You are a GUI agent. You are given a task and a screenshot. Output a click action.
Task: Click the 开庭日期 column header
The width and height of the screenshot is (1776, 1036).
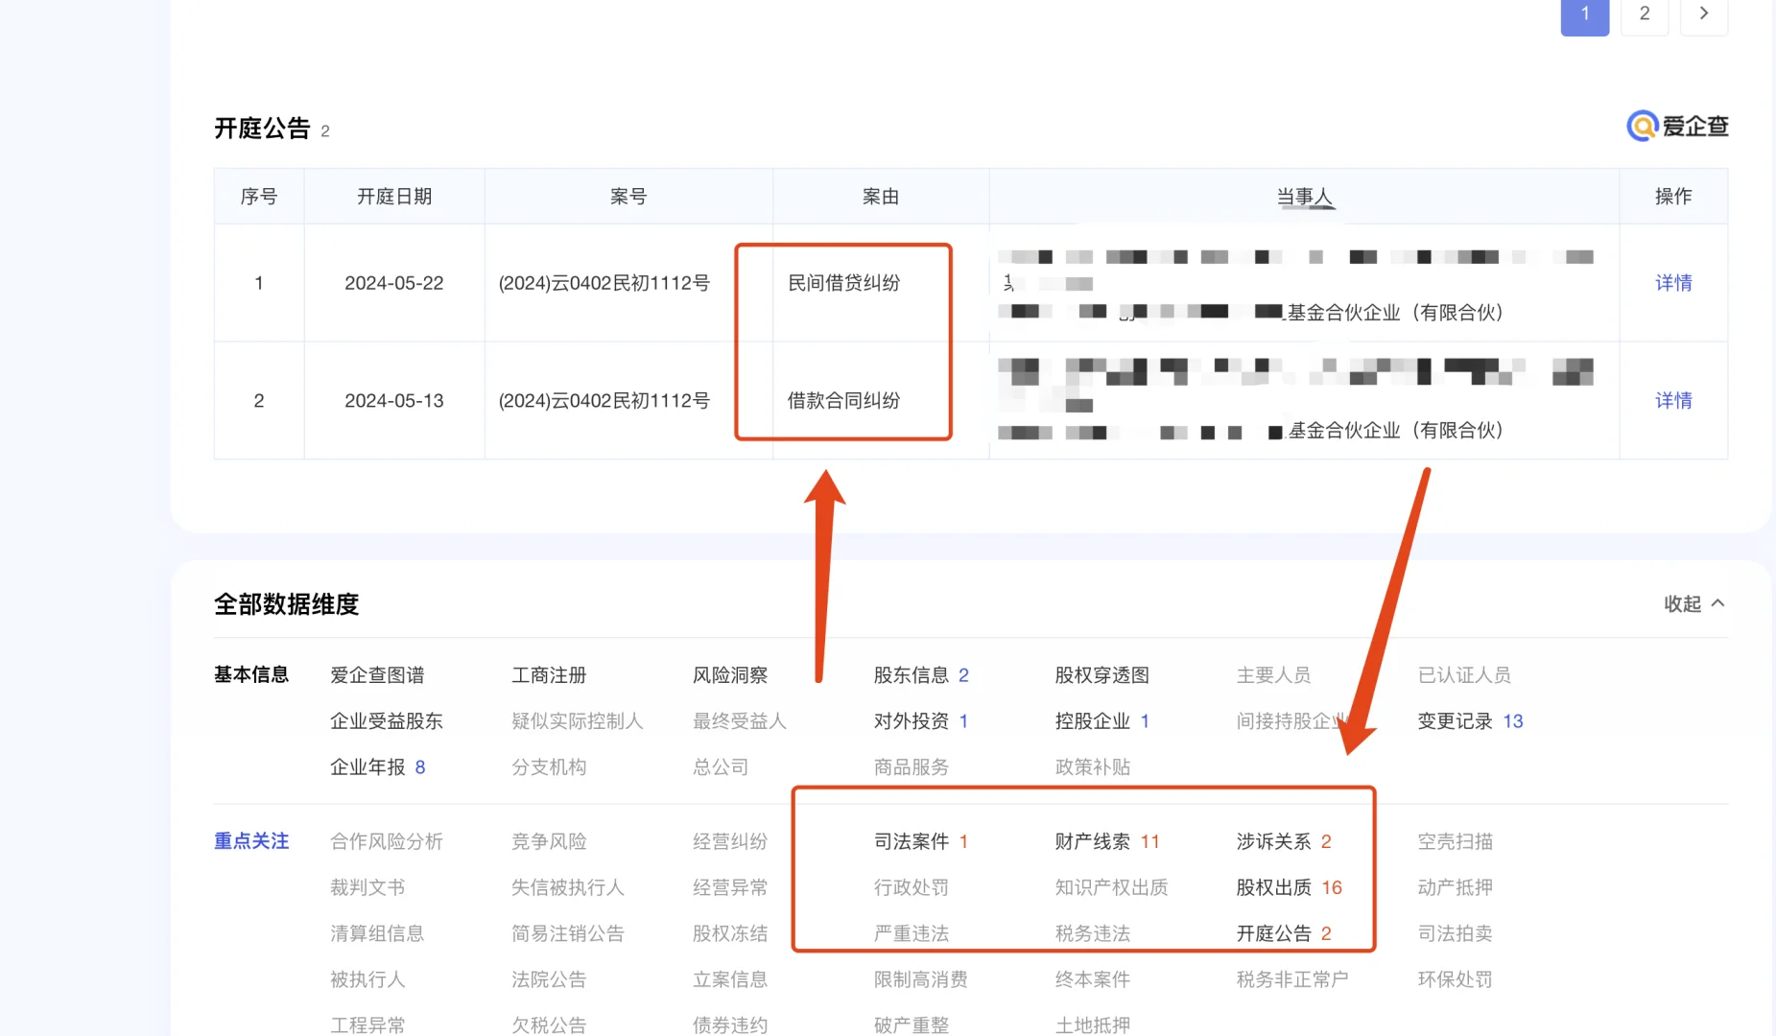pyautogui.click(x=394, y=197)
